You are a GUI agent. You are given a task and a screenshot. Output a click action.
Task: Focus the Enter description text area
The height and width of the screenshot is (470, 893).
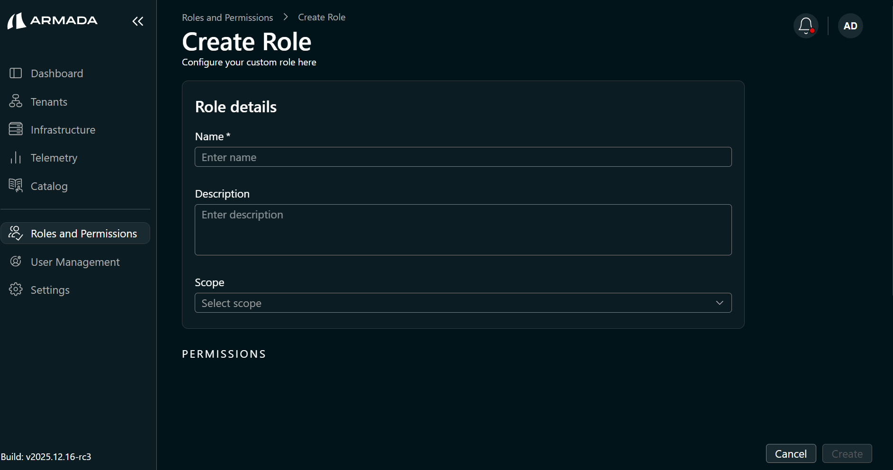463,230
